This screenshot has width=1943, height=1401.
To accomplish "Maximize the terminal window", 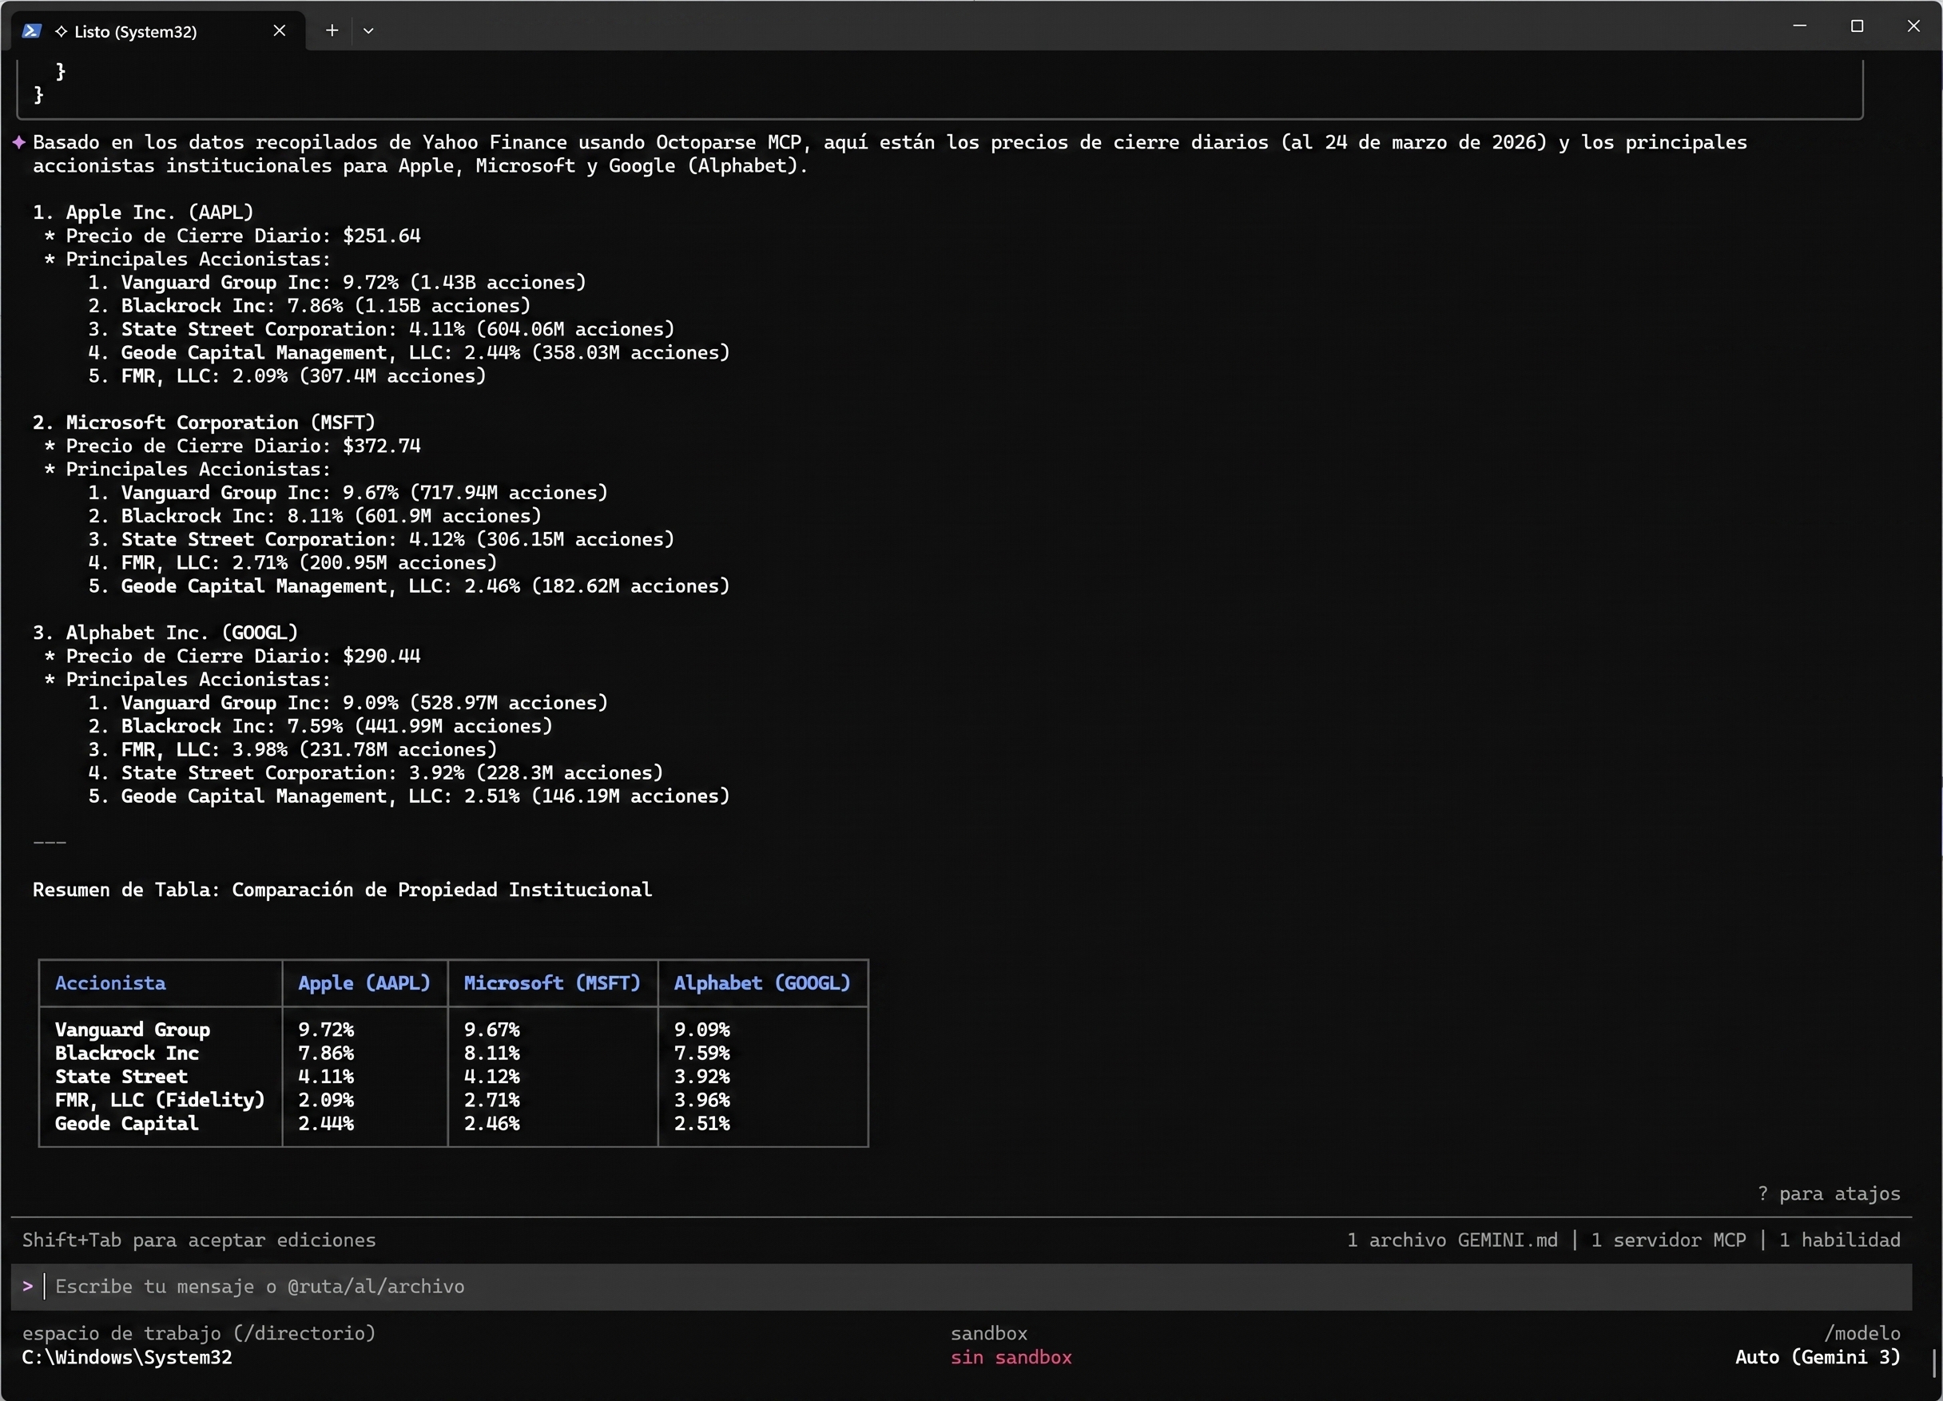I will click(1858, 26).
